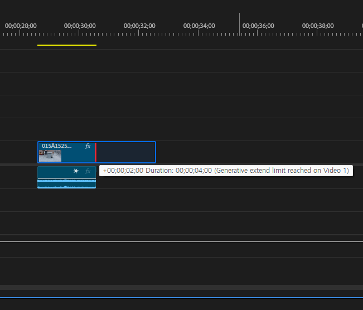363x310 pixels.
Task: Click the starburst icon on the audio clip
Action: point(76,171)
